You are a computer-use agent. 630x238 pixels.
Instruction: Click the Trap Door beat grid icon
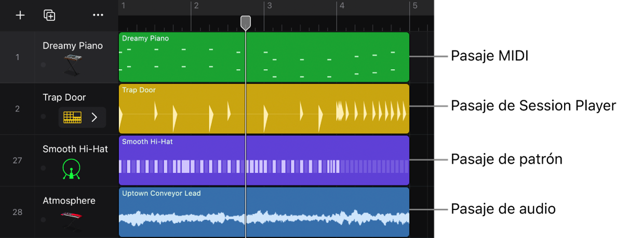(x=73, y=117)
